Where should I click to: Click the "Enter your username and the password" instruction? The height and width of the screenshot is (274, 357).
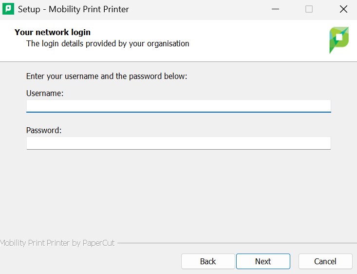coord(107,76)
